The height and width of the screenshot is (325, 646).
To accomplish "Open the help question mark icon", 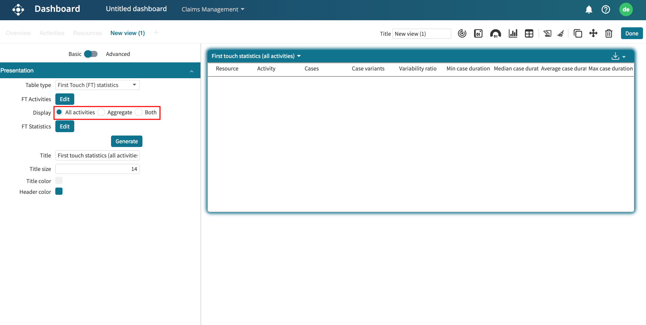I will [x=605, y=9].
